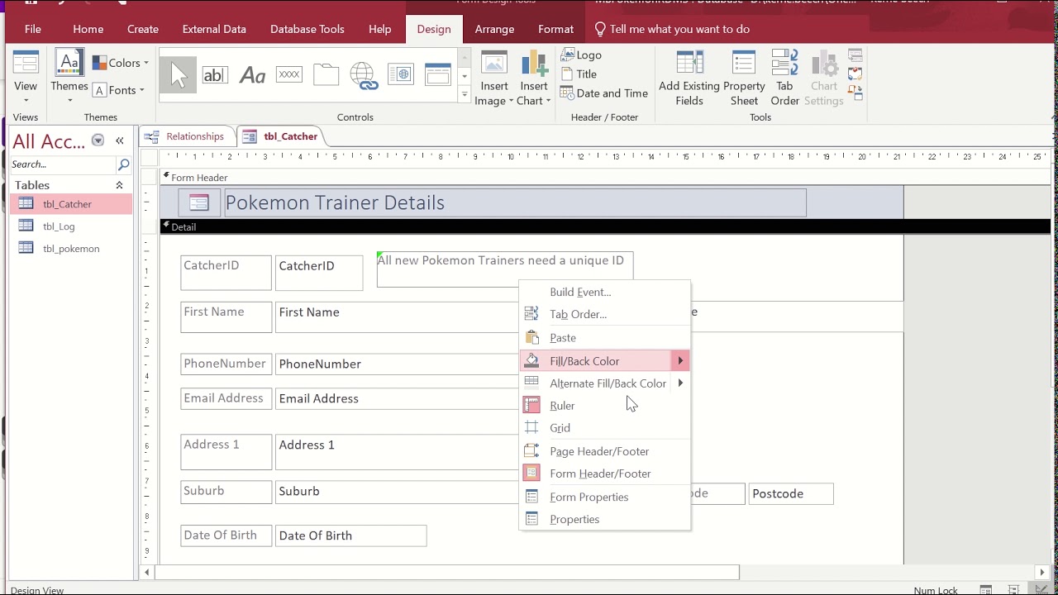The width and height of the screenshot is (1058, 595).
Task: Choose the Link hyperlink control
Action: point(364,75)
